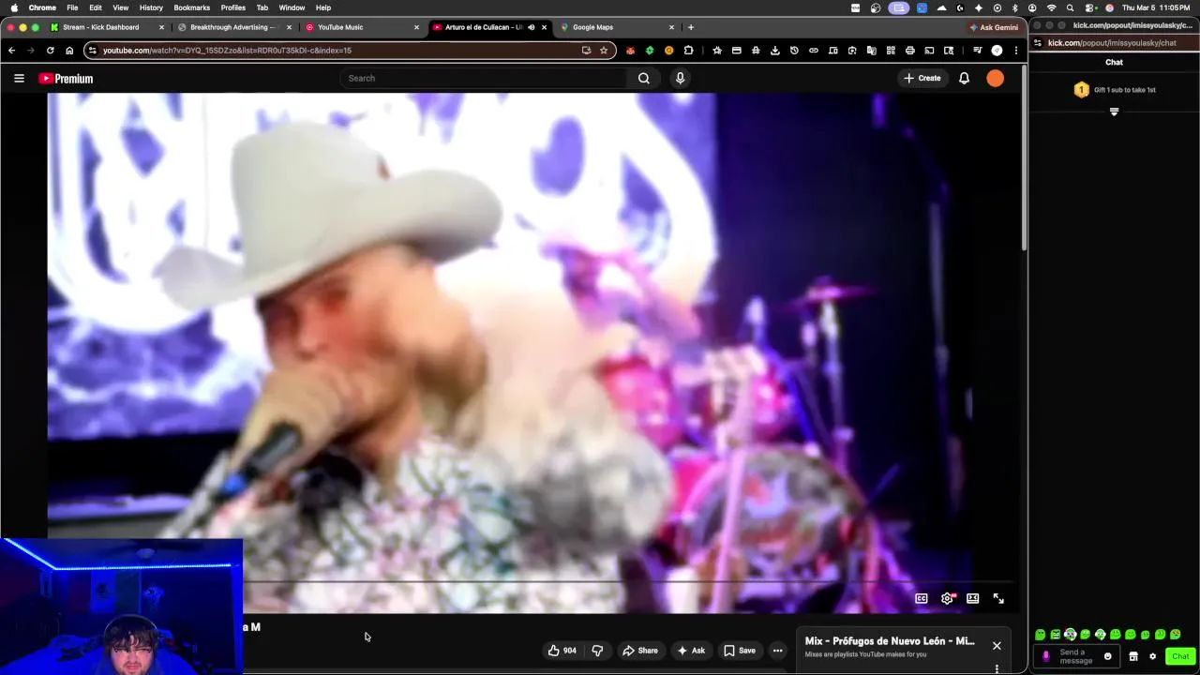Viewport: 1200px width, 675px height.
Task: Expand the Kick chat leaderboard arrow
Action: 1114,112
